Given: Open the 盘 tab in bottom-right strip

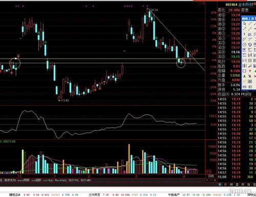Looking at the screenshot, I should (x=237, y=185).
